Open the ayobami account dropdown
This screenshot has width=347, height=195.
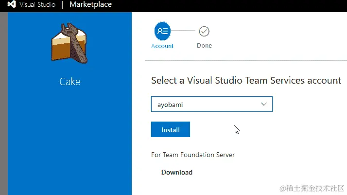point(212,104)
